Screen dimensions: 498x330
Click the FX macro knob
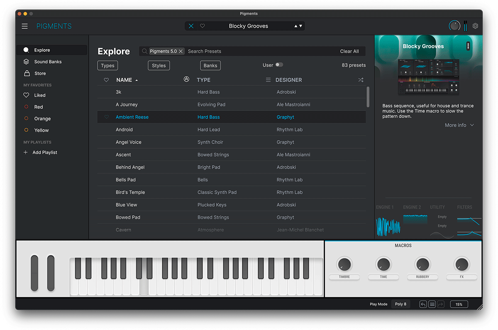click(x=461, y=264)
